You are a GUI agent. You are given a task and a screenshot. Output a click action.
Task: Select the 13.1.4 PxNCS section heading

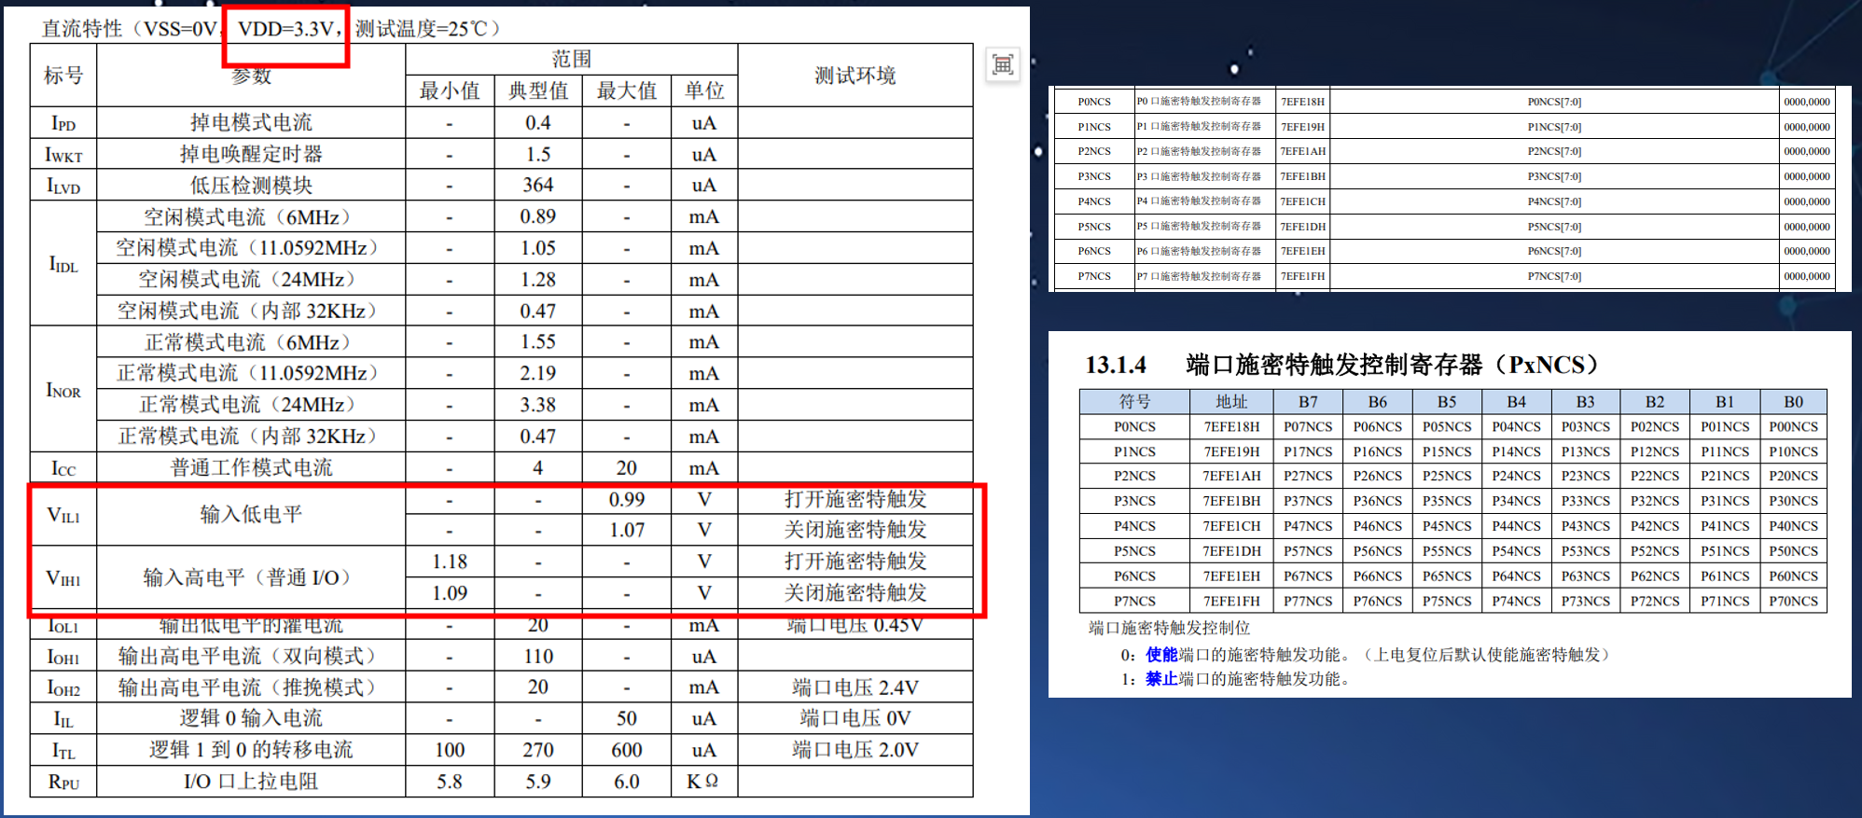tap(1343, 365)
